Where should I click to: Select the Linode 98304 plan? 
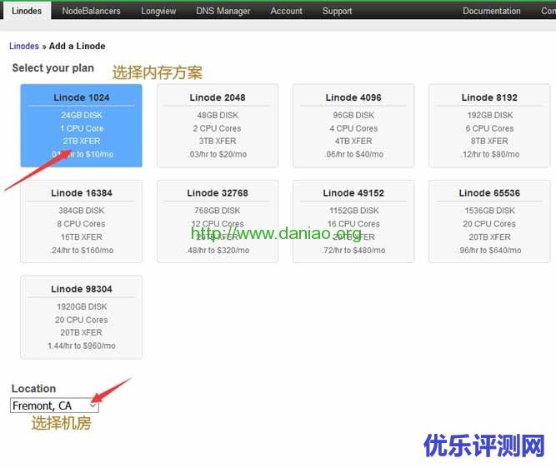coord(81,317)
